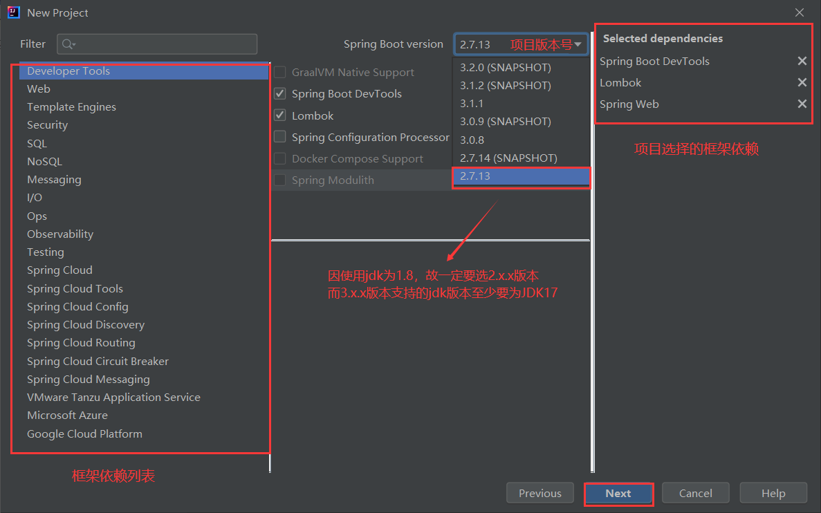Select Template Engines category

tap(143, 106)
